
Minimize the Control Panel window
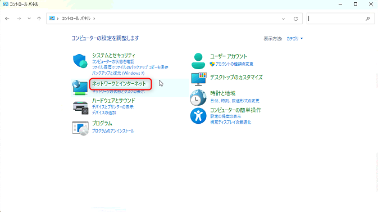coord(340,4)
